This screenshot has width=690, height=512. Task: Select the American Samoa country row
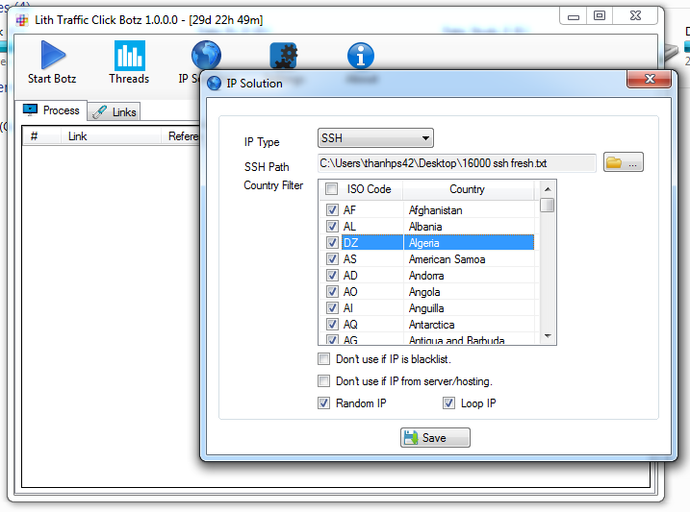point(429,258)
